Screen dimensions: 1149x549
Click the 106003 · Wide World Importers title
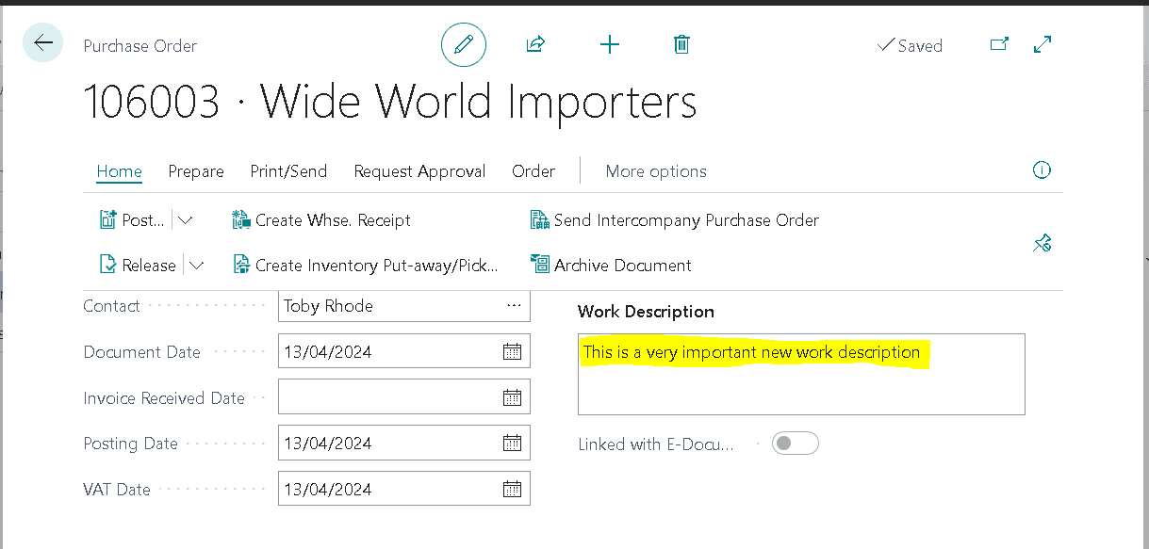tap(390, 102)
